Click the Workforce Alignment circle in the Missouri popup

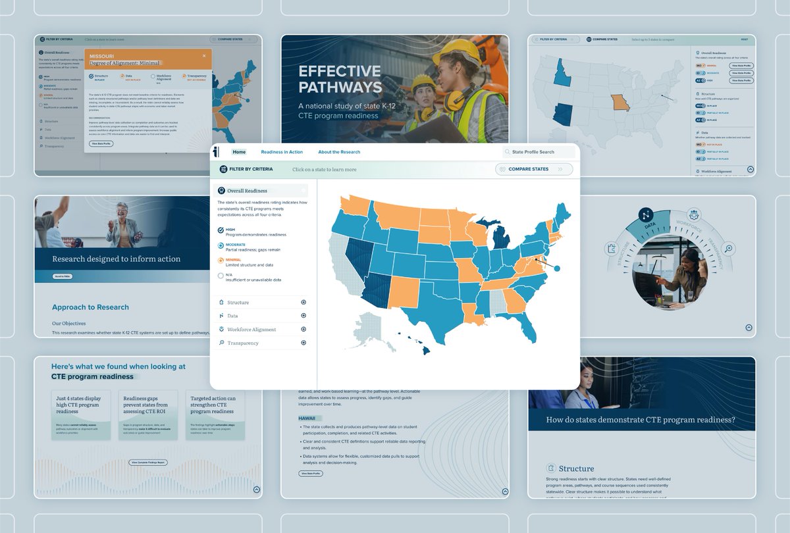tap(153, 76)
